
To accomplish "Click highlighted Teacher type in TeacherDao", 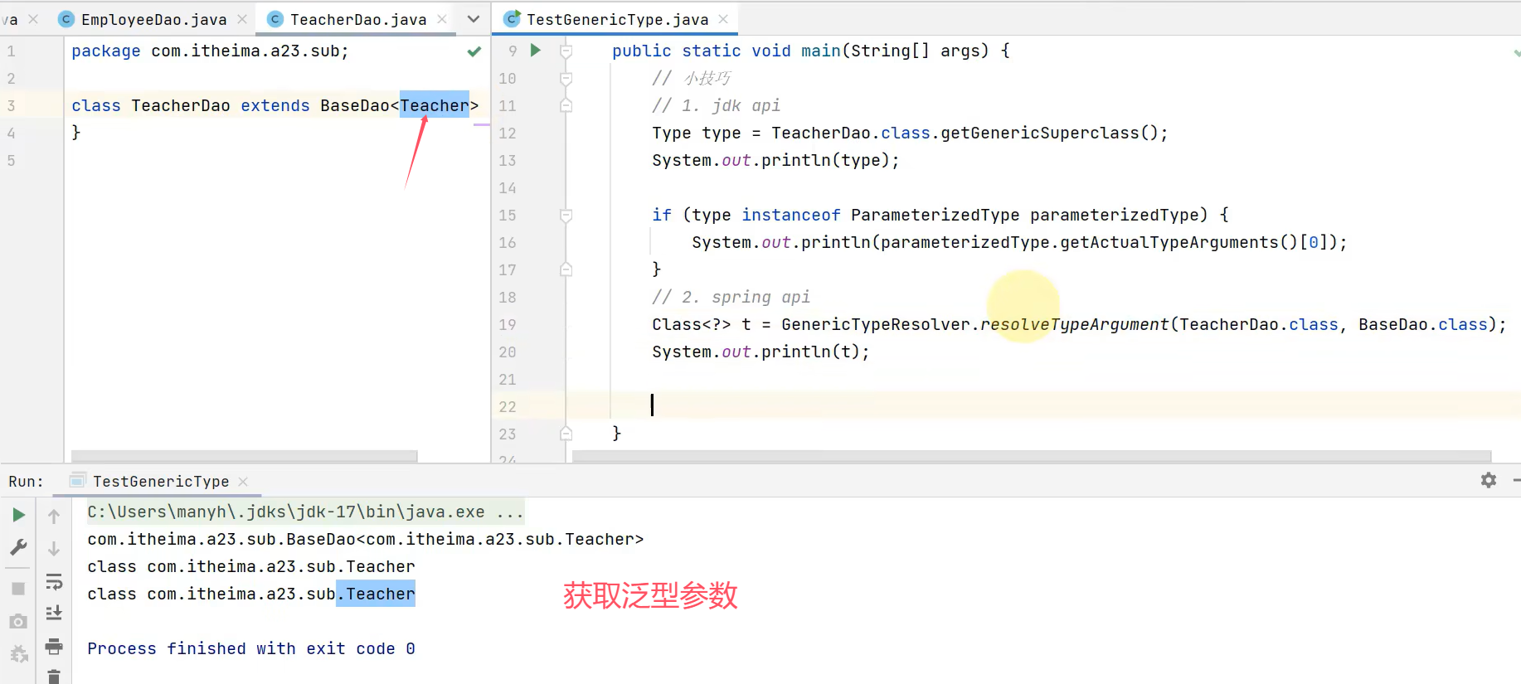I will 435,105.
